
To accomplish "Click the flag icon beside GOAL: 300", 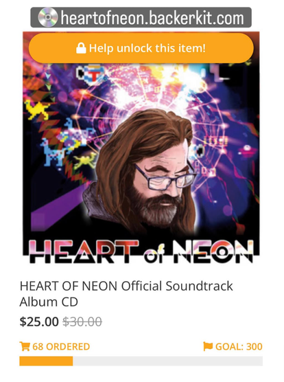I will pos(208,346).
